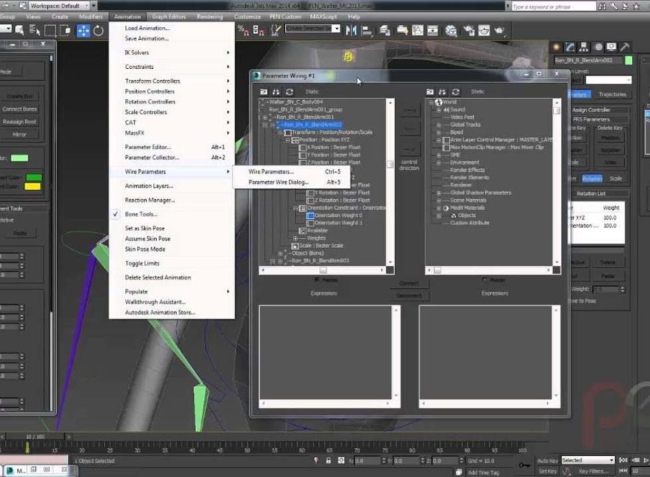Click Find Next Parameter icon in left wiring pane

[276, 91]
